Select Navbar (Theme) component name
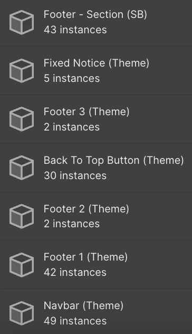 [83, 305]
